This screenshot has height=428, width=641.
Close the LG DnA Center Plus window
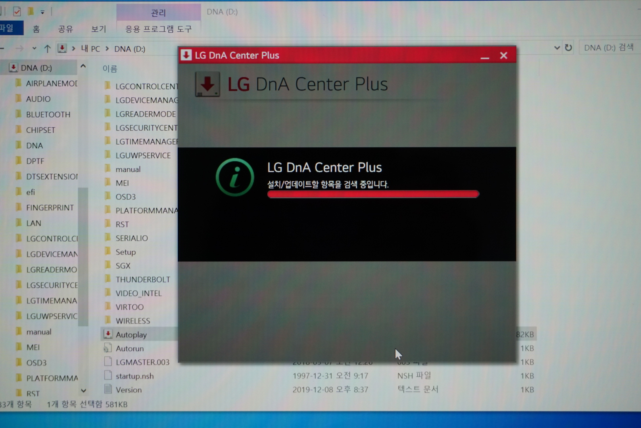click(503, 55)
